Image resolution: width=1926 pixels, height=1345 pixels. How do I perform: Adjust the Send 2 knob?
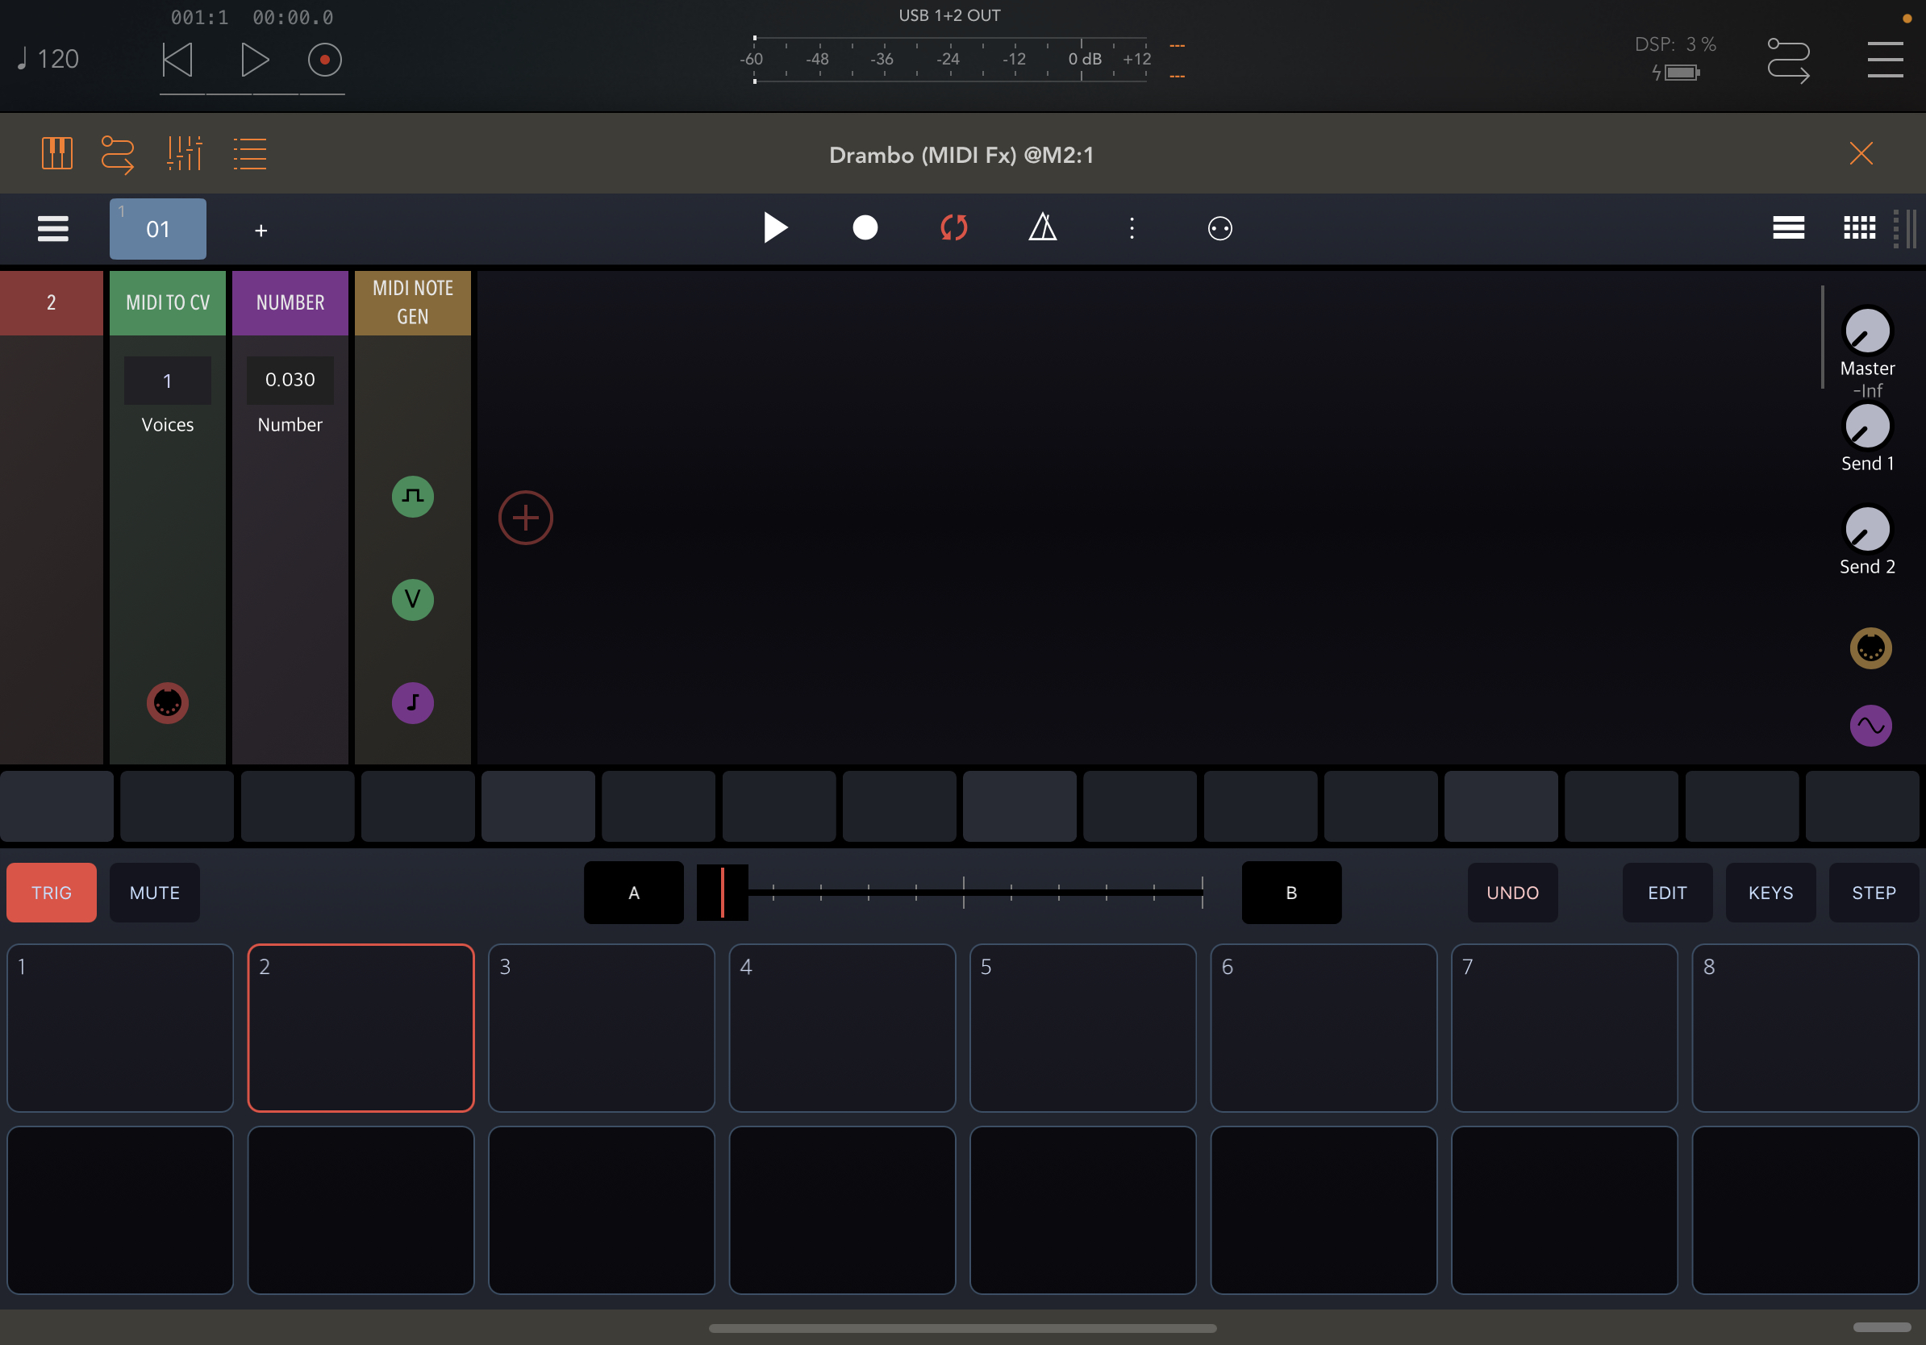[x=1867, y=530]
